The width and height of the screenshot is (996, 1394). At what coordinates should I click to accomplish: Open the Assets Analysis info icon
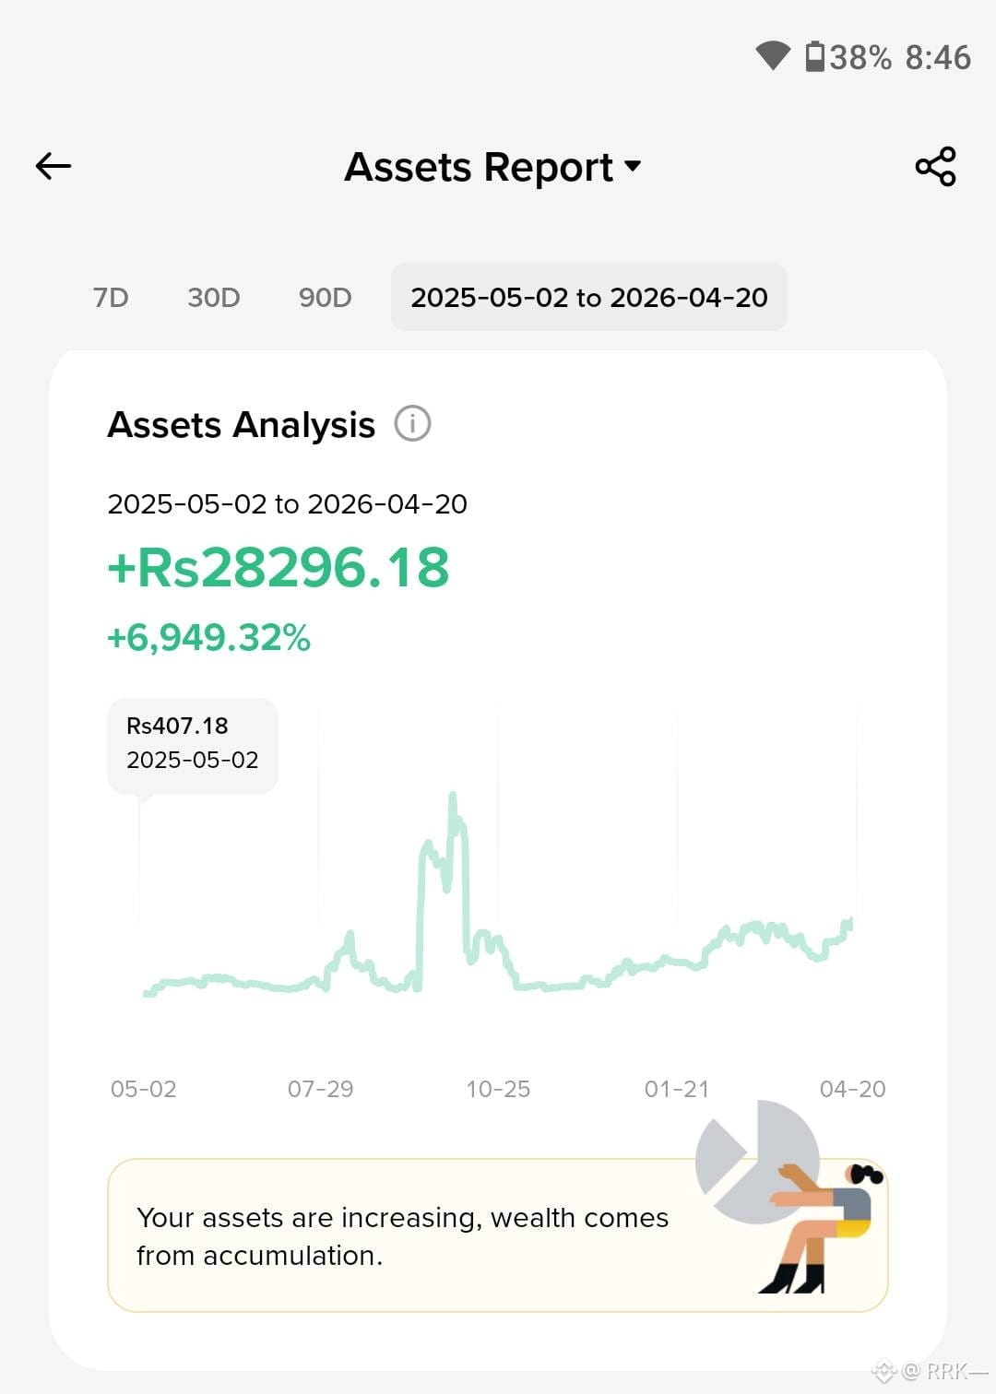pos(412,424)
